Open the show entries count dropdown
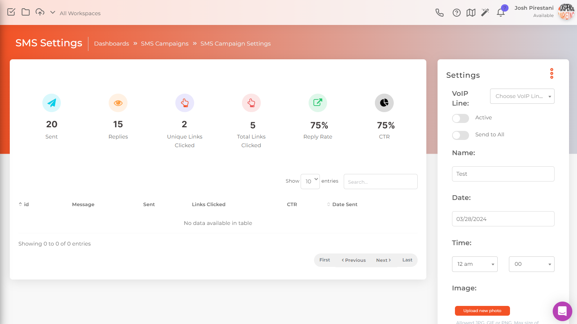This screenshot has width=577, height=324. (310, 181)
